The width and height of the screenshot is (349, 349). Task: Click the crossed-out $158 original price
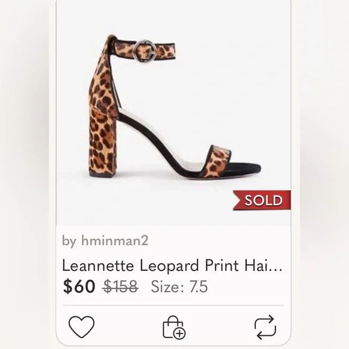[120, 286]
